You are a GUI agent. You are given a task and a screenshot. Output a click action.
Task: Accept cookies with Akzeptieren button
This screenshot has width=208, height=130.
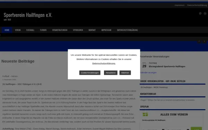(111, 73)
